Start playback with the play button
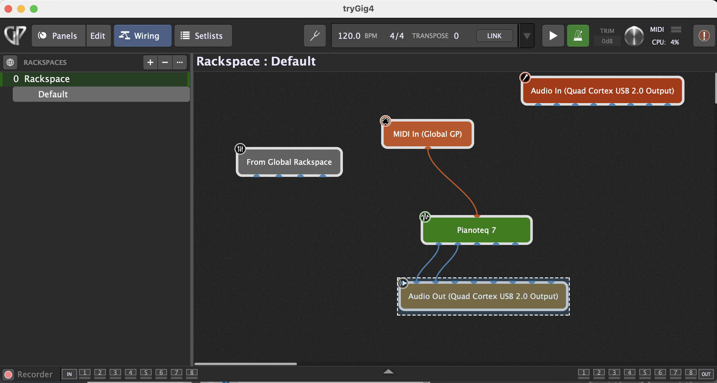717x383 pixels. pyautogui.click(x=553, y=36)
